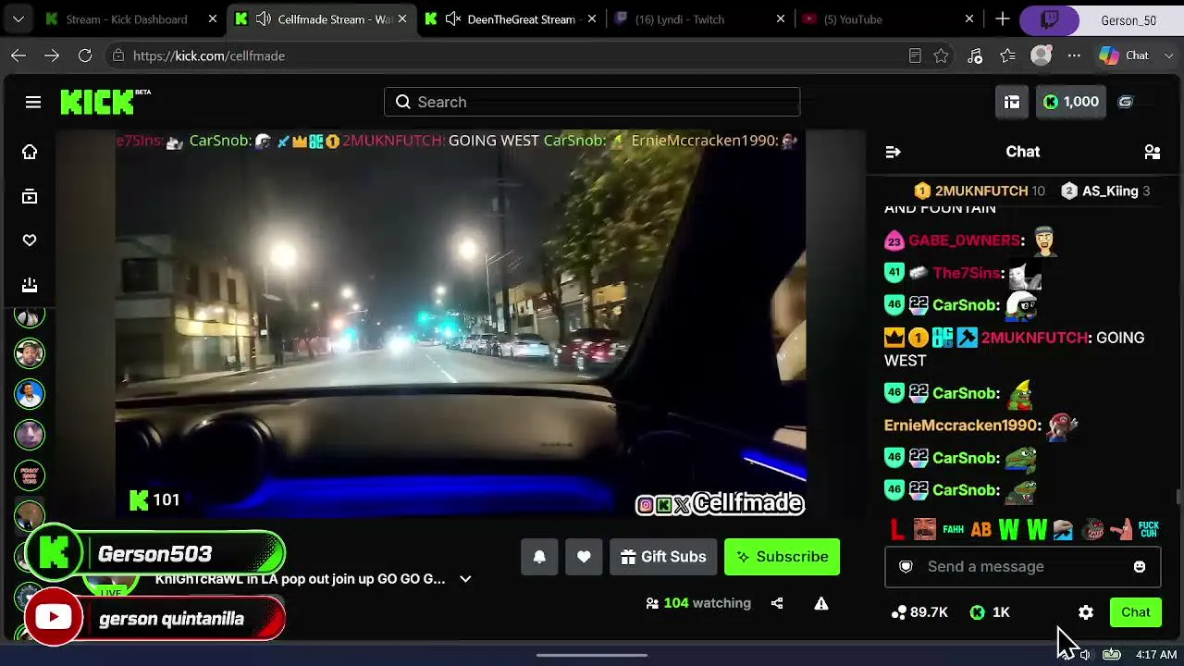
Task: Open the chat settings gear
Action: tap(1086, 612)
